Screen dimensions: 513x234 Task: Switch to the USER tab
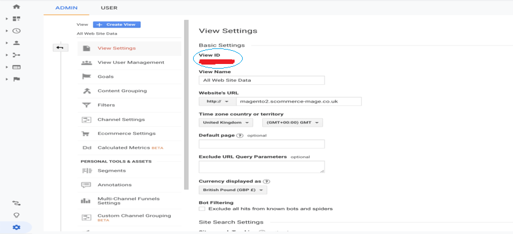coord(110,8)
